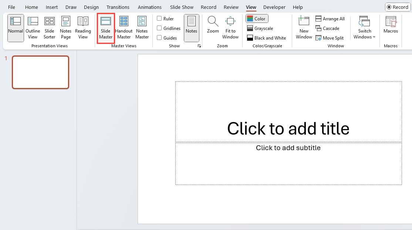Enable the Guides checkbox
Viewport: 412px width, 230px height.
coord(159,38)
